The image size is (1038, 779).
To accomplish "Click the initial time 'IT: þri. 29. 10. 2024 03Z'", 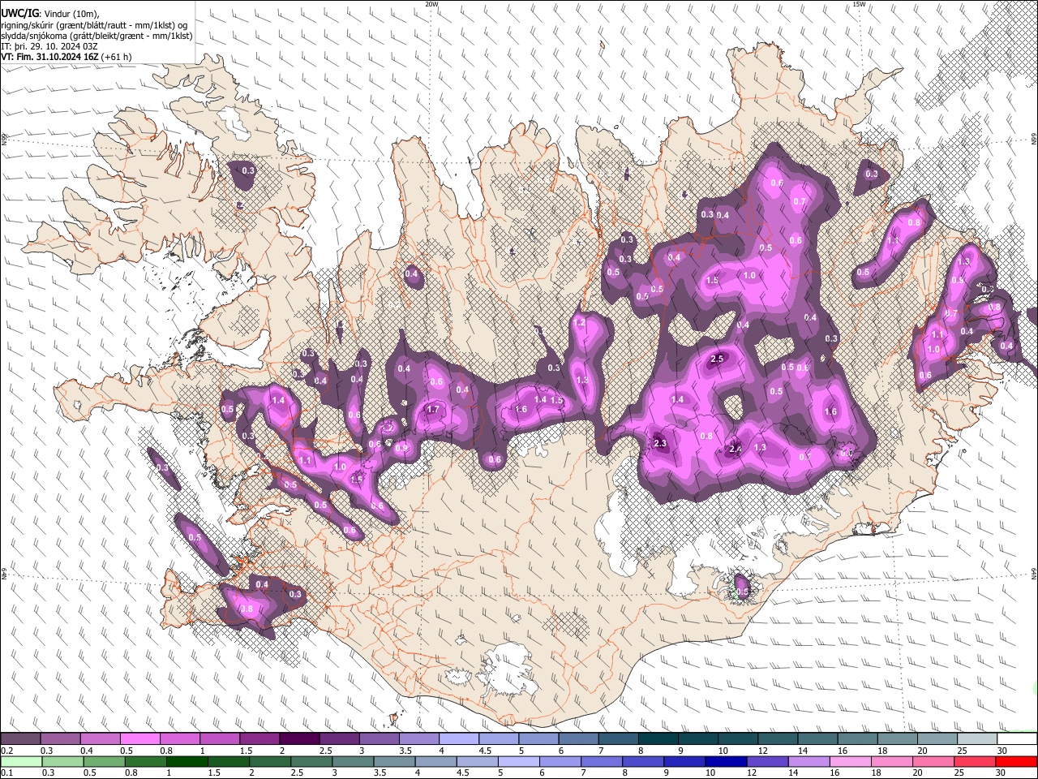I will (50, 46).
